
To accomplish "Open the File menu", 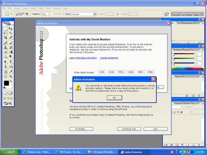I will [x=4, y=8].
